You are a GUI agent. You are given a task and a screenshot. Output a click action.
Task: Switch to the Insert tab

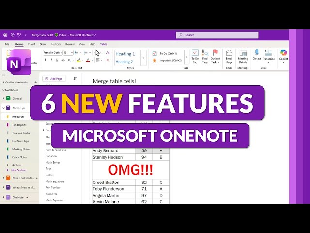[31, 44]
